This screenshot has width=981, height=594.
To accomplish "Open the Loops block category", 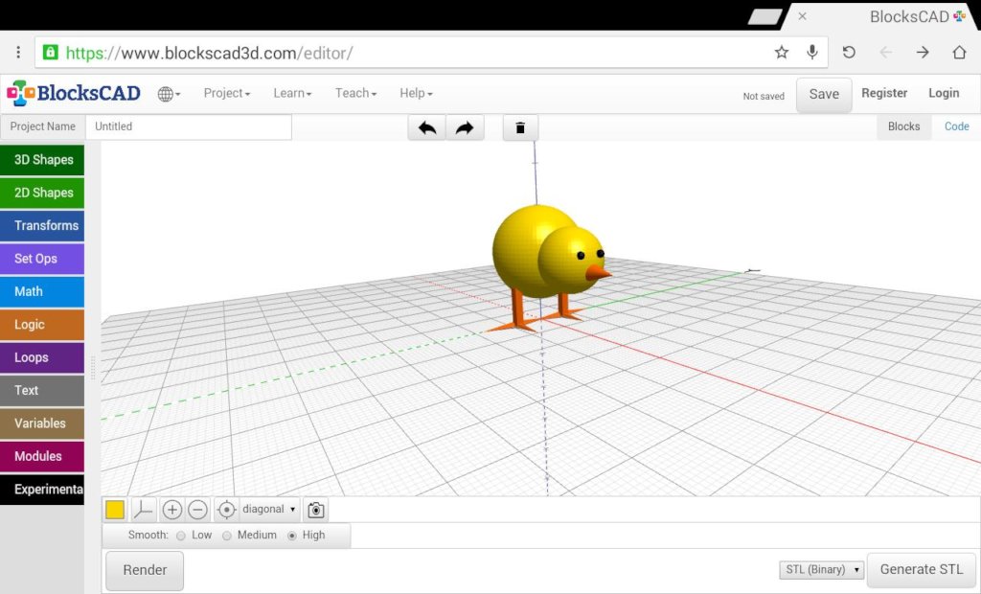I will pyautogui.click(x=42, y=357).
